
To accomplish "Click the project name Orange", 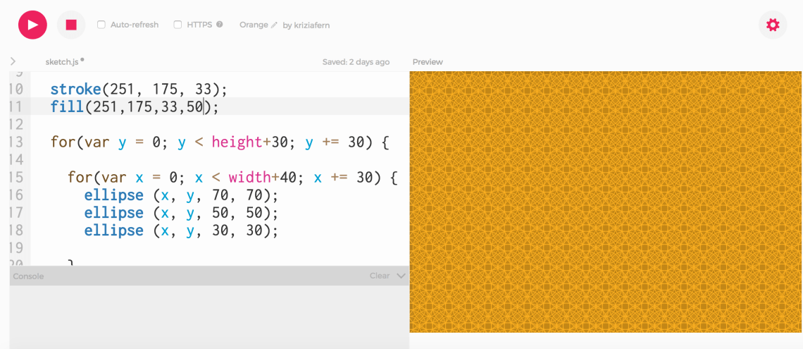I will coord(253,25).
